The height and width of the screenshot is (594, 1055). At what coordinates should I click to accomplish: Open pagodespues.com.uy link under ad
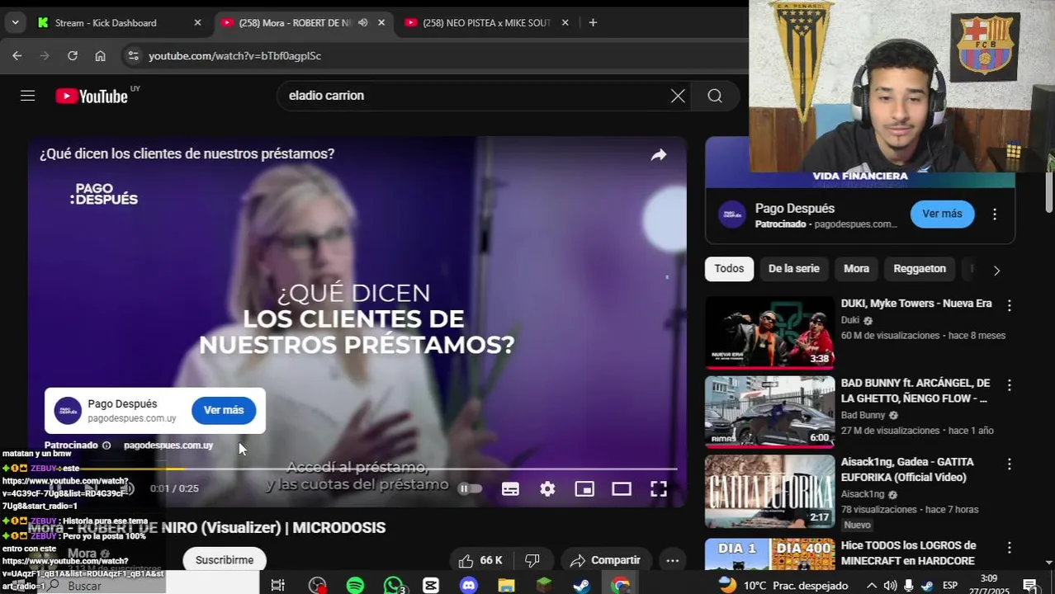[x=168, y=445]
